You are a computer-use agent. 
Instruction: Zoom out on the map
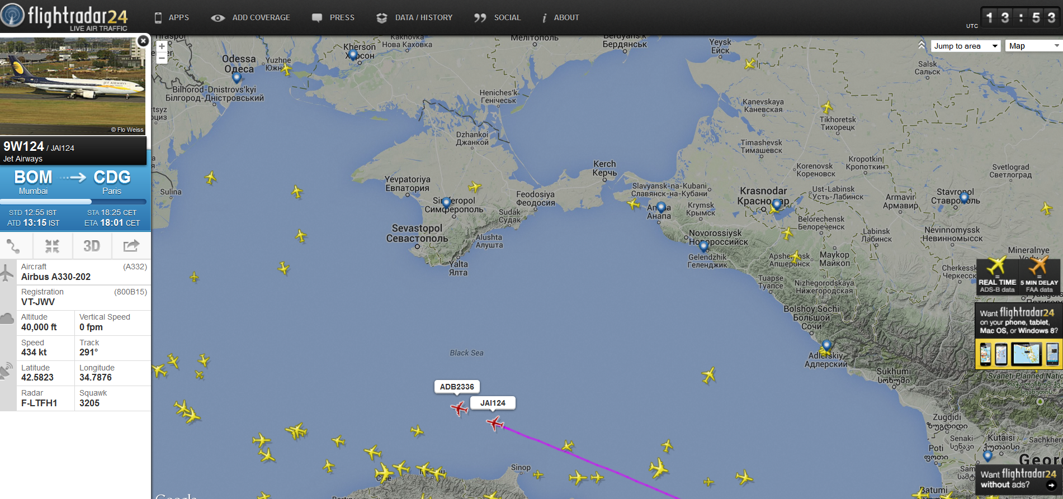162,58
